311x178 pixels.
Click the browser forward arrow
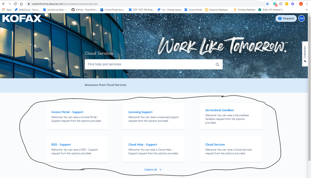[9, 4]
